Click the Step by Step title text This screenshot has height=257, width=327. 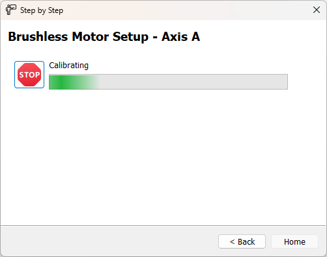point(42,10)
